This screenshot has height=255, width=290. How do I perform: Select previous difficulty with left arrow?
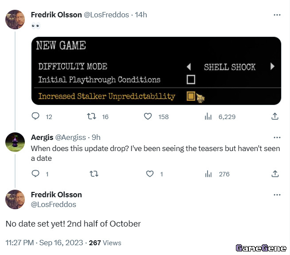[x=188, y=67]
